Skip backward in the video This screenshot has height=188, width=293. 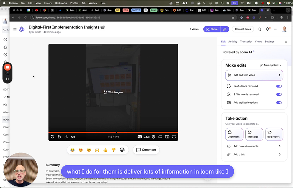pyautogui.click(x=59, y=137)
